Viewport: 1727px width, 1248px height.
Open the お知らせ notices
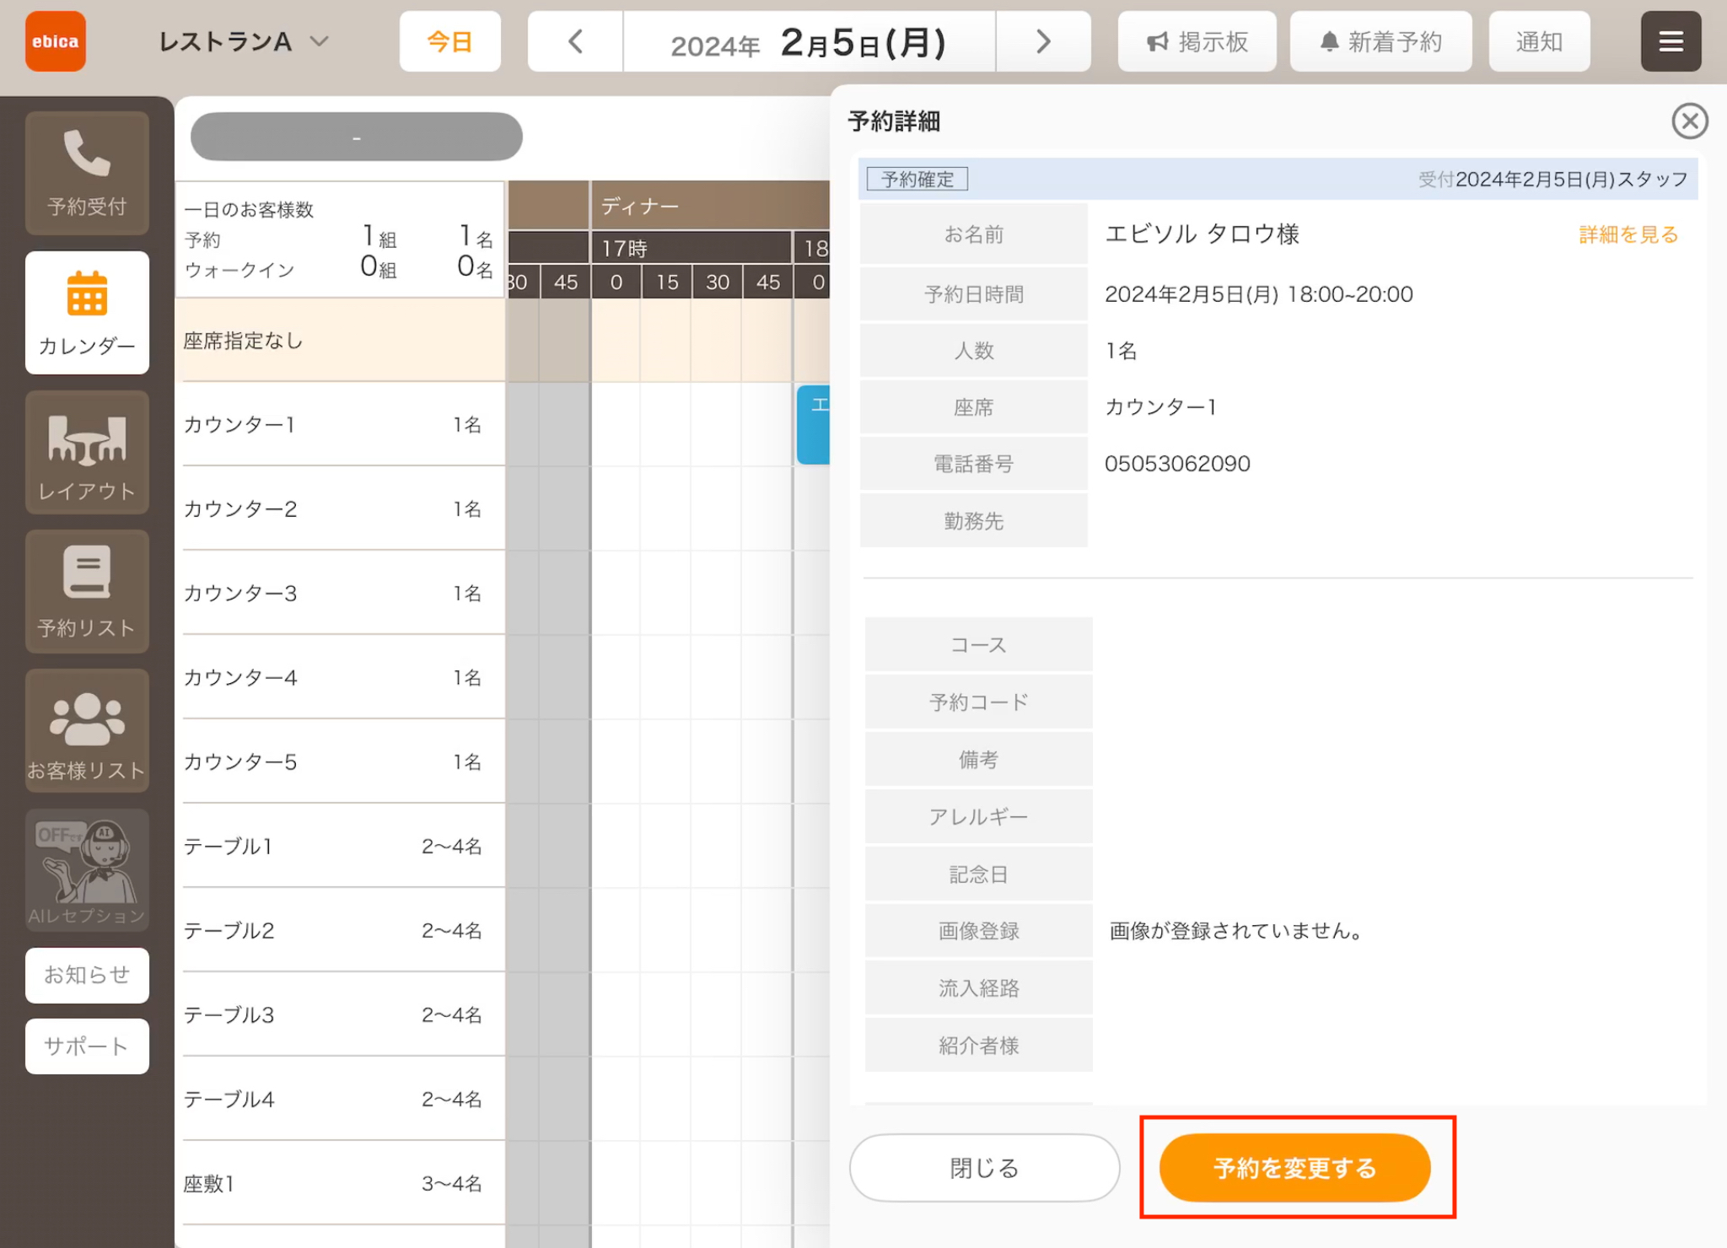pos(87,976)
